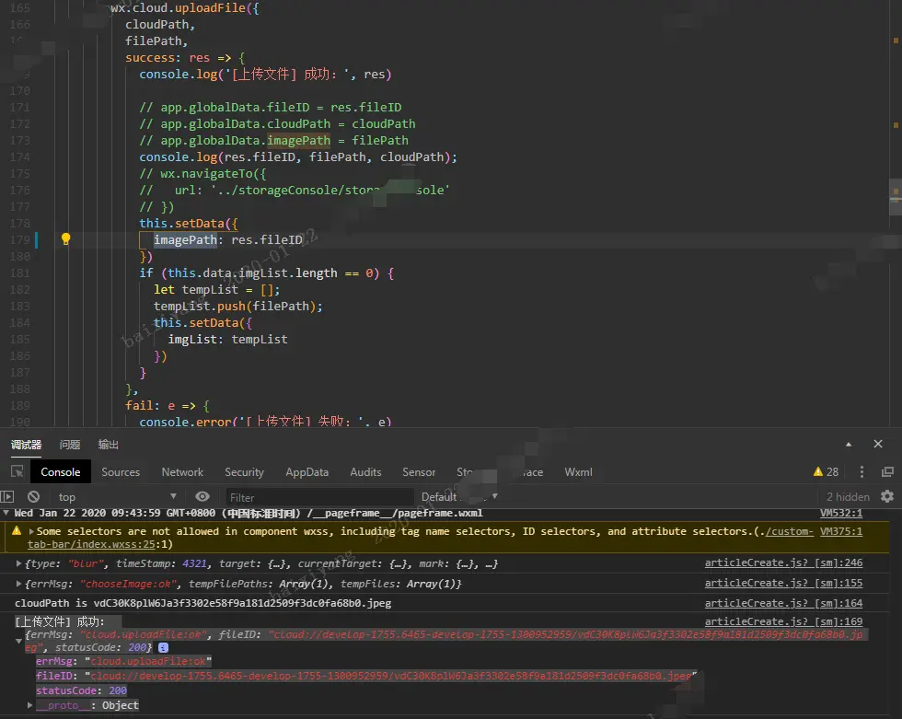This screenshot has width=902, height=719.
Task: Open the Wxml tab
Action: pos(578,471)
